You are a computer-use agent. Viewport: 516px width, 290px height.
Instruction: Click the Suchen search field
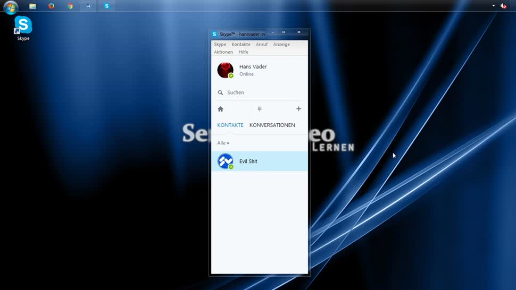[260, 92]
